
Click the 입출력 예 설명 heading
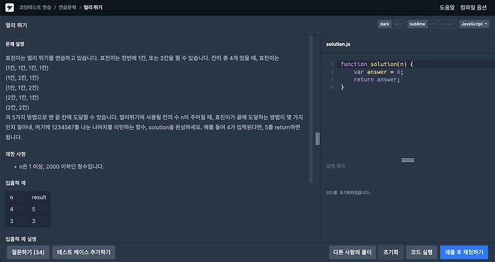21,240
